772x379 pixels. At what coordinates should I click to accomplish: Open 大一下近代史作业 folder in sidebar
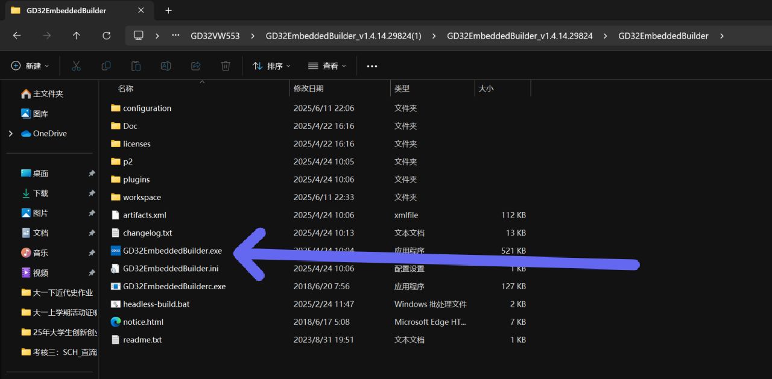click(59, 292)
